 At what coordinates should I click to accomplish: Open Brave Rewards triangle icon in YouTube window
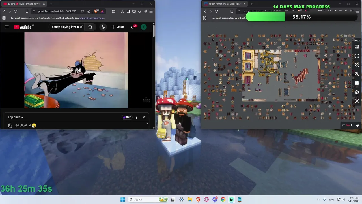pos(102,11)
